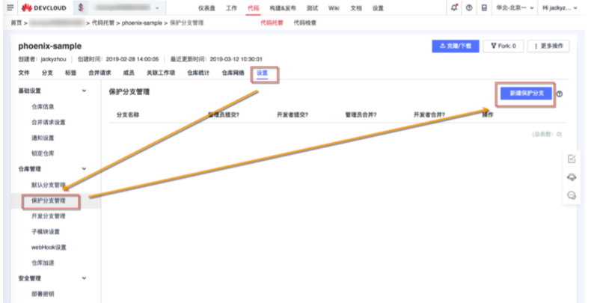
Task: Open the 合并请求 repository tab
Action: click(x=100, y=73)
